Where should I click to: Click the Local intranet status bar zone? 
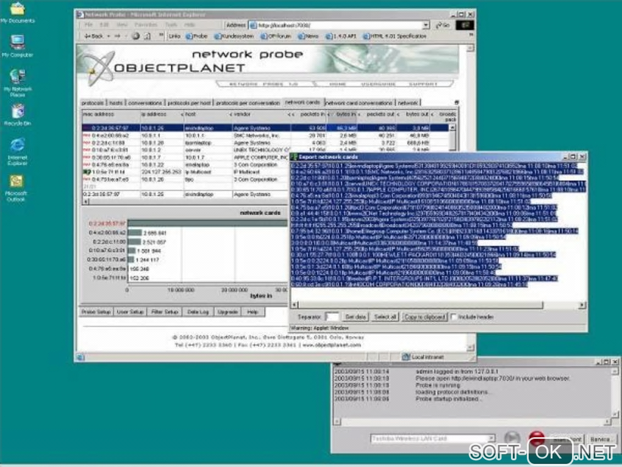(x=423, y=357)
